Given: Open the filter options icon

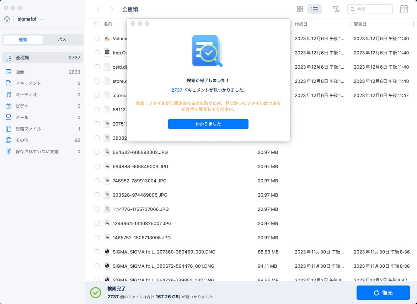Looking at the screenshot, I should coord(336,9).
